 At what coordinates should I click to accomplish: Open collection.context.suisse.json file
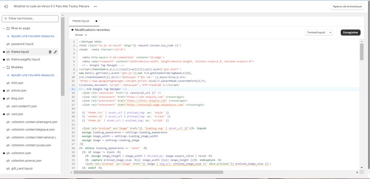[x=31, y=145]
